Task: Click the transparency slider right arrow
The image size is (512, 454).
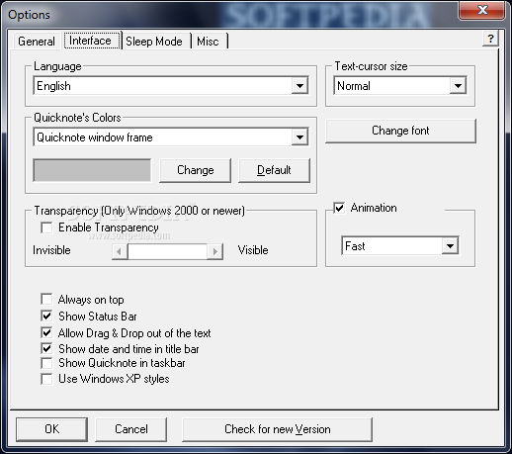Action: [215, 252]
